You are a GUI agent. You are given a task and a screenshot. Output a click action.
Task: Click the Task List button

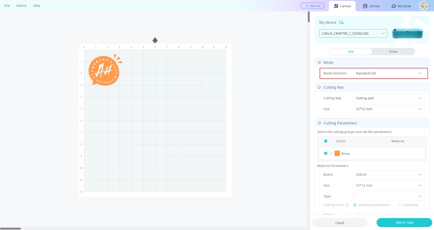point(312,6)
